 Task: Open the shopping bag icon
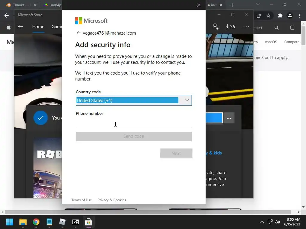292,27
